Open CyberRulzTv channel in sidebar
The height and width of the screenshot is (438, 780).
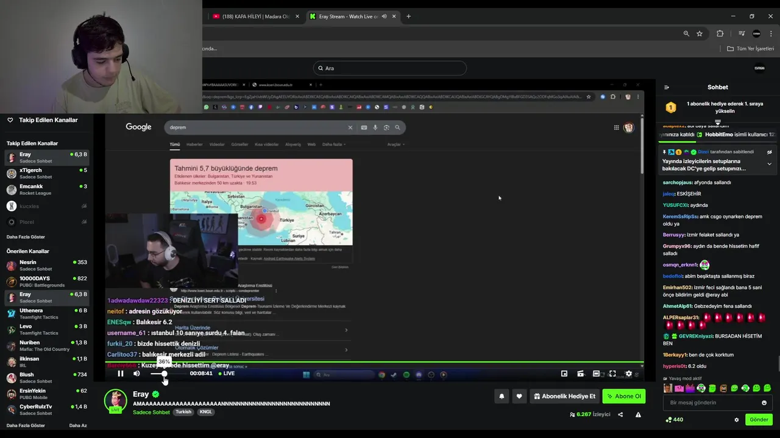(46, 409)
